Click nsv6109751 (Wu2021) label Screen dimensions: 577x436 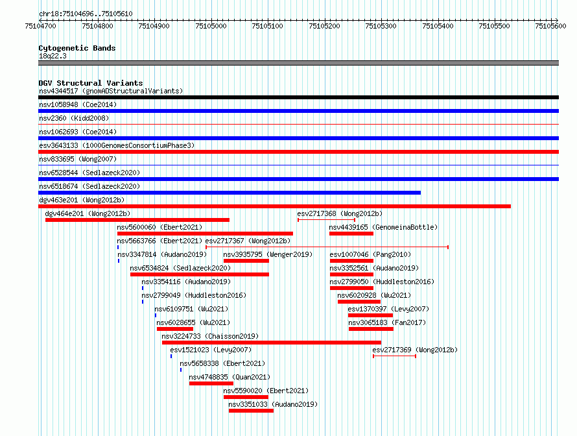(x=191, y=309)
